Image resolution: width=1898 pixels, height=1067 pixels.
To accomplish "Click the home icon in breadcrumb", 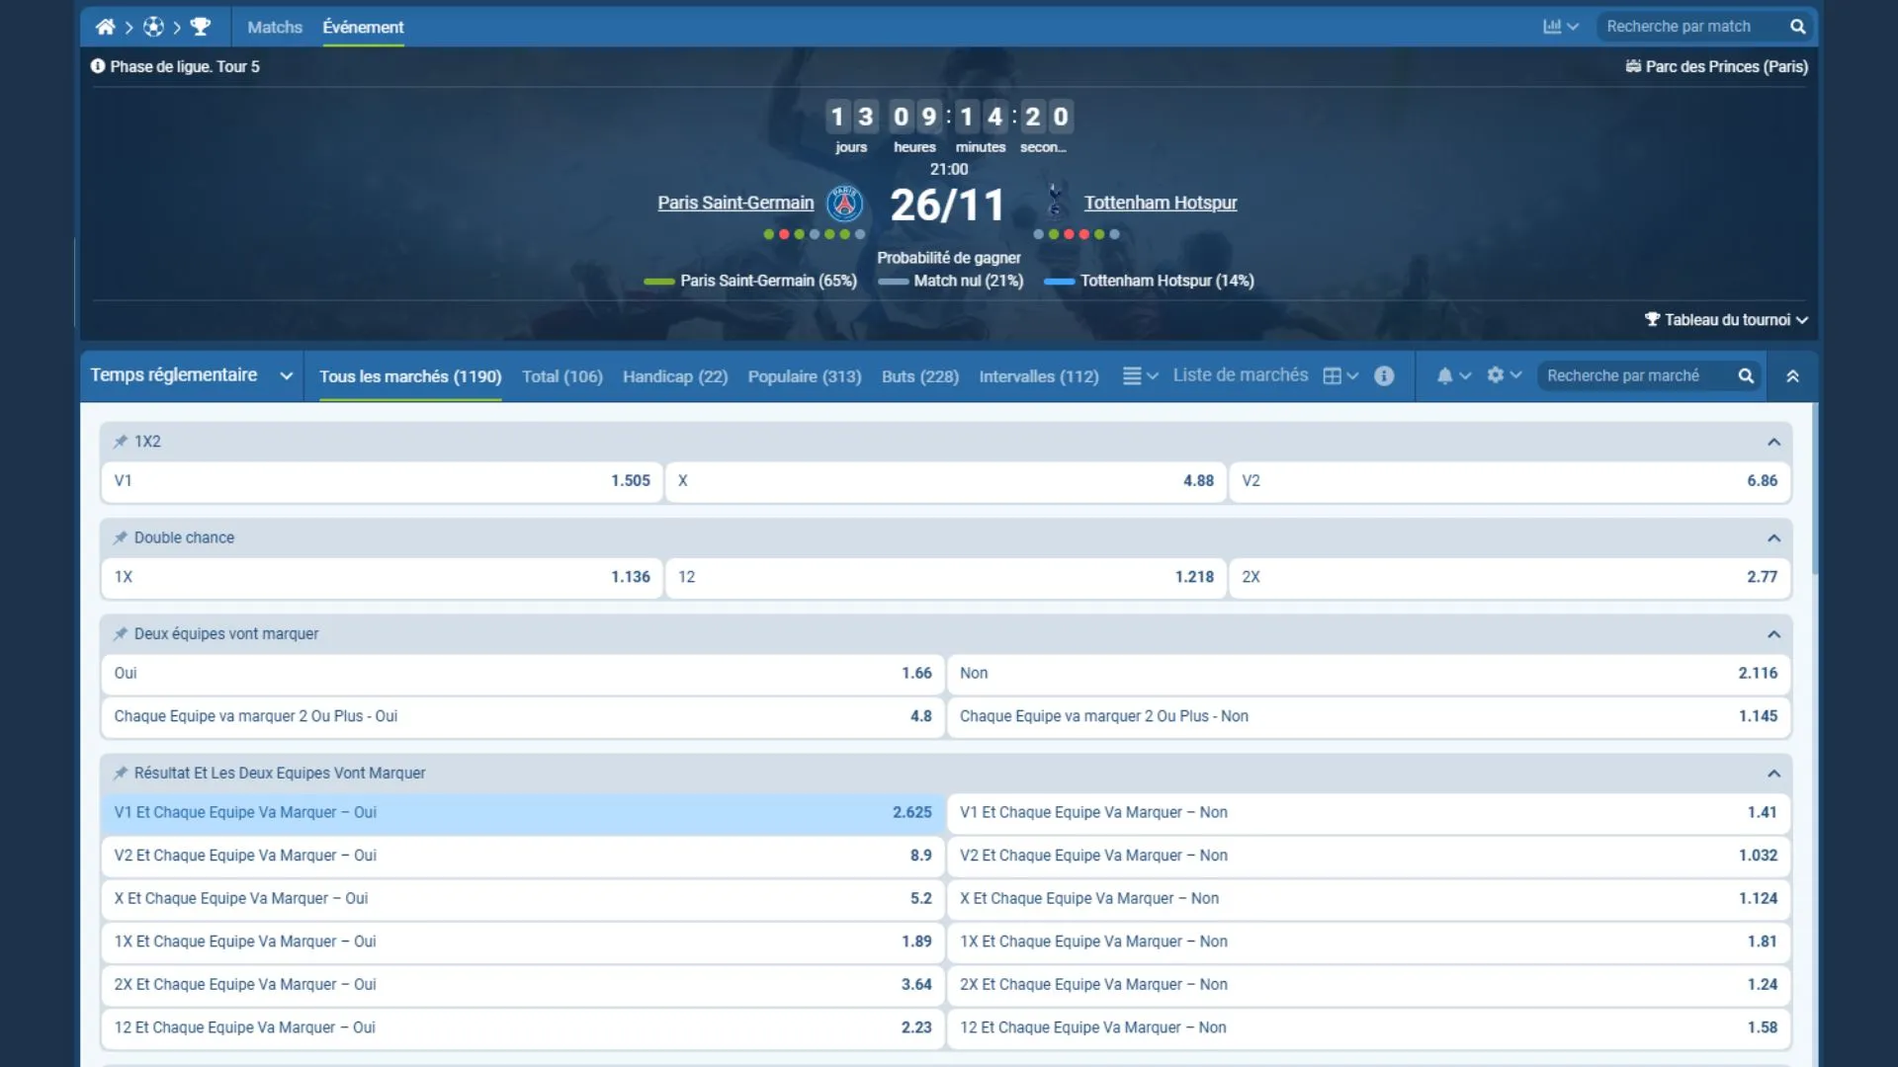I will [105, 27].
